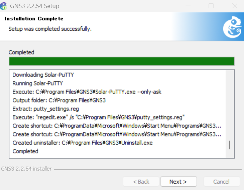Select the "Running Solar-PuTTY" log entry
The image size is (244, 190).
[37, 83]
